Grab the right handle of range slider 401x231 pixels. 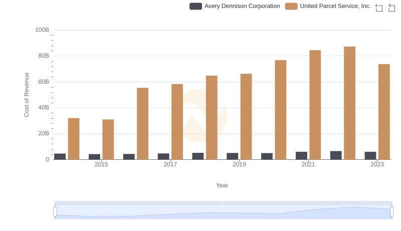392,212
